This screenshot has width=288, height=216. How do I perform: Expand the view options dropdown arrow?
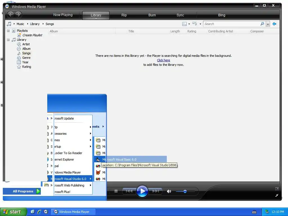coord(200,24)
